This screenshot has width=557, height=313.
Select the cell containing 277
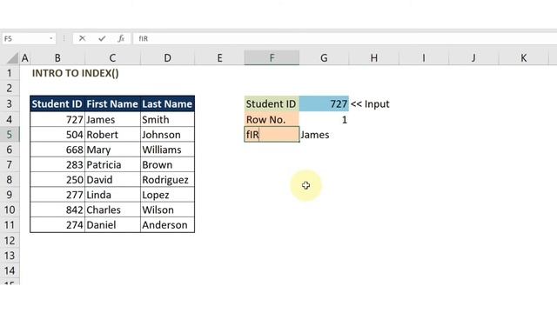point(57,195)
